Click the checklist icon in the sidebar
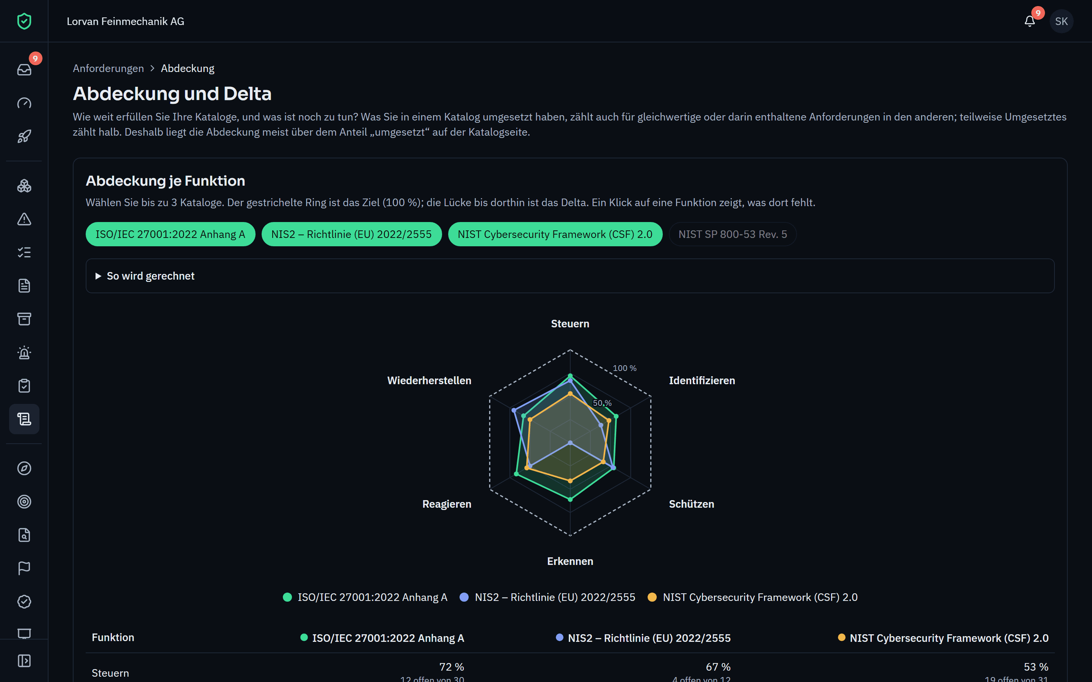 24,253
